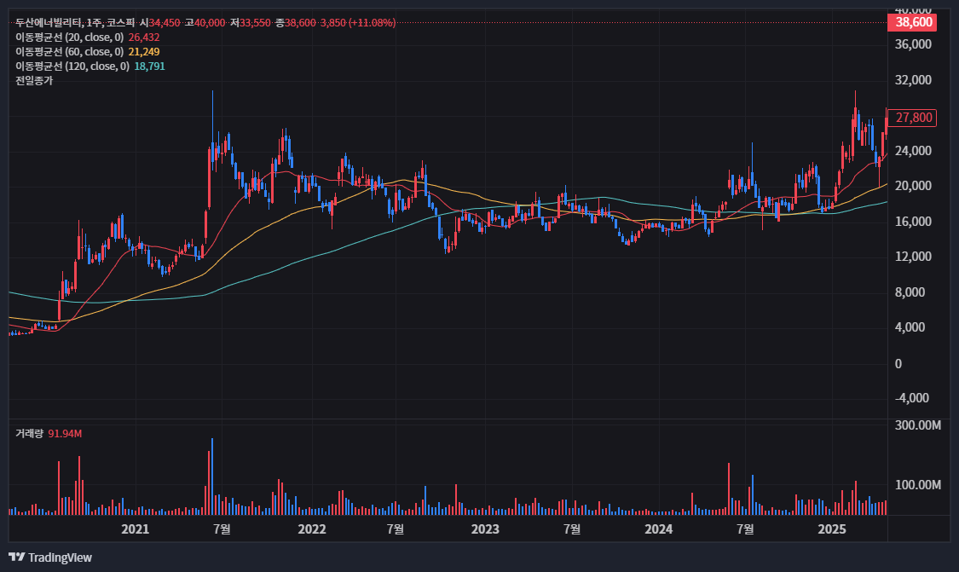This screenshot has height=572, width=959.
Task: Click the 7월 label between 2021 and 2022
Action: (222, 529)
